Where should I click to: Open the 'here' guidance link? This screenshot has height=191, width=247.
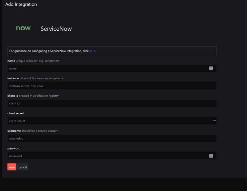[x=92, y=51]
